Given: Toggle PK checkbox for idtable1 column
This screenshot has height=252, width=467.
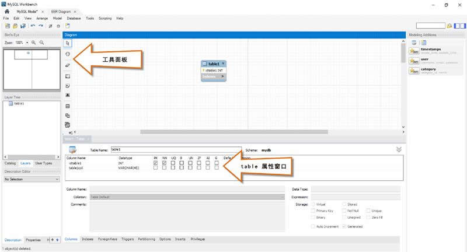Looking at the screenshot, I should point(155,163).
